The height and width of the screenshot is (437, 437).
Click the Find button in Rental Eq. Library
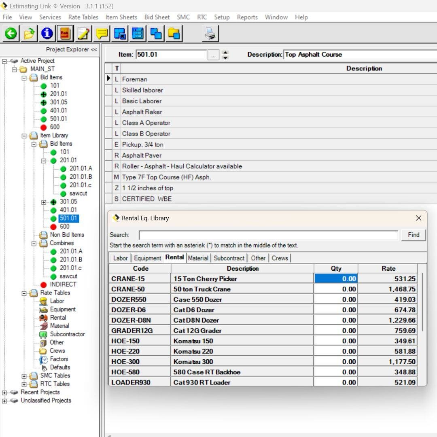[x=413, y=235]
